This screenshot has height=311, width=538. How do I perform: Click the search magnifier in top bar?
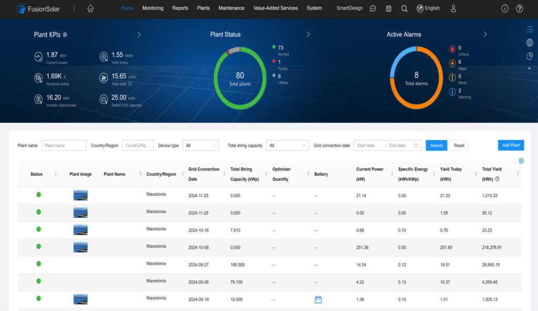pyautogui.click(x=404, y=8)
